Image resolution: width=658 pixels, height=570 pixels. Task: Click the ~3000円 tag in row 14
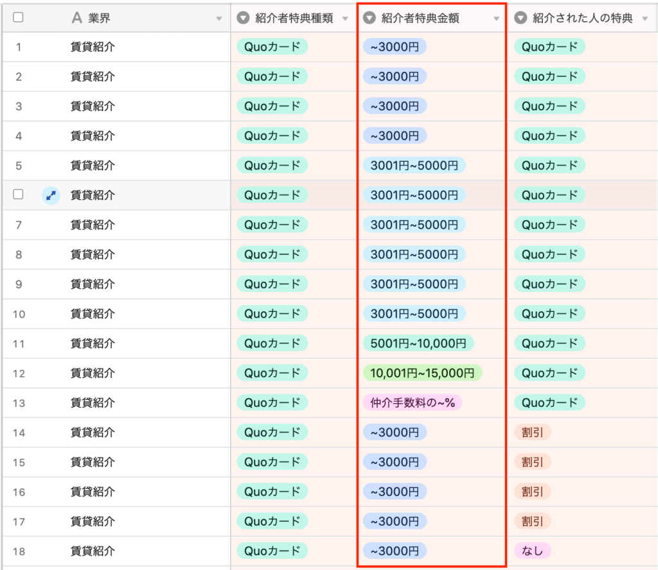click(x=395, y=432)
